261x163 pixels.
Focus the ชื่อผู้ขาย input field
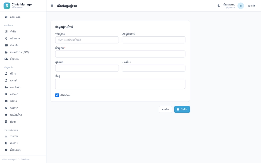click(x=120, y=54)
